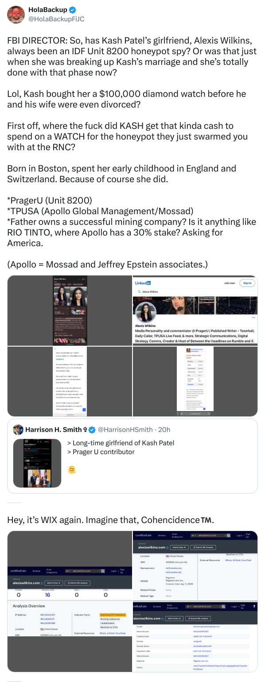This screenshot has width=265, height=687.
Task: Click the verified badge next to HolaBackup
Action: (73, 9)
